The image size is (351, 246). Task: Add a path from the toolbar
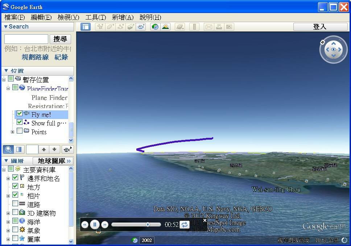[121, 27]
